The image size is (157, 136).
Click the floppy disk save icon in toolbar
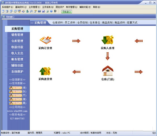click(43, 11)
